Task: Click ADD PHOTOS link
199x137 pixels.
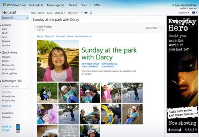Action: 108,67
